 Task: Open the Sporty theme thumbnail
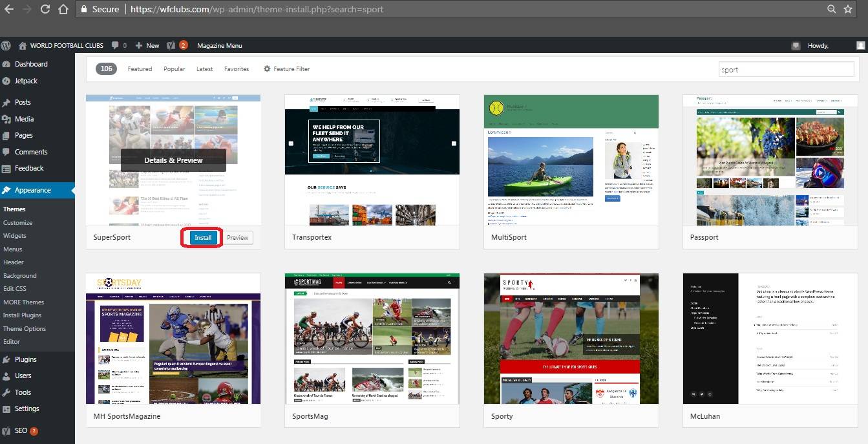pos(571,339)
